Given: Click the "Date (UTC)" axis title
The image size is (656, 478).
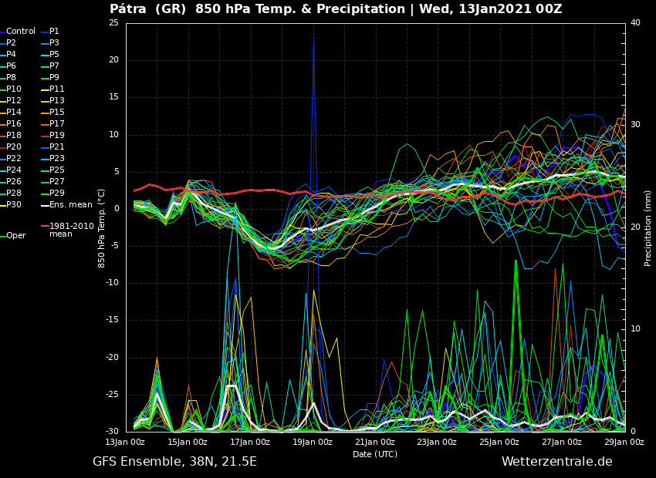Looking at the screenshot, I should [x=375, y=454].
